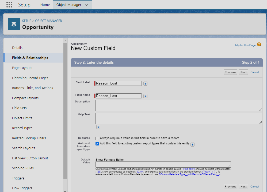Open Related Lookup Filters
The width and height of the screenshot is (267, 192).
pyautogui.click(x=29, y=138)
